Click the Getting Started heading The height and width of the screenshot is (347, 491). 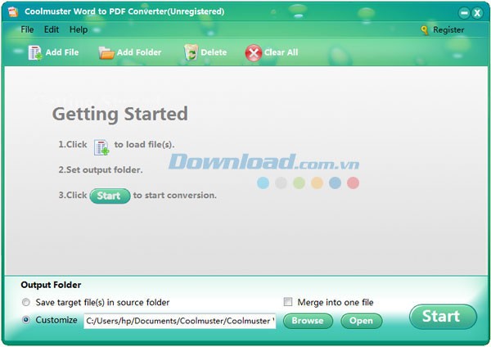click(x=120, y=114)
